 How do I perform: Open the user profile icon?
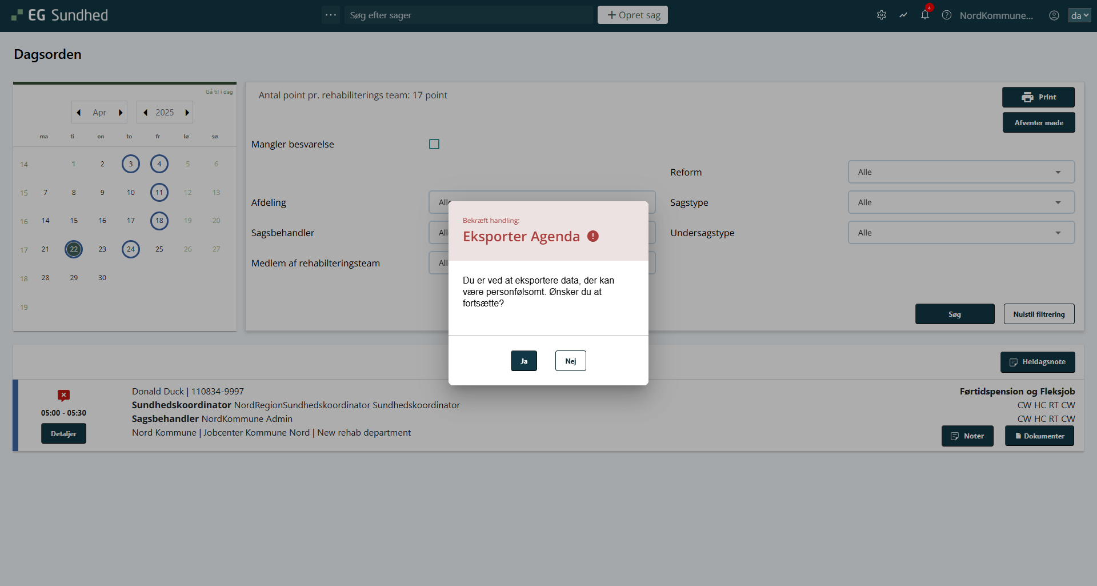point(1054,15)
